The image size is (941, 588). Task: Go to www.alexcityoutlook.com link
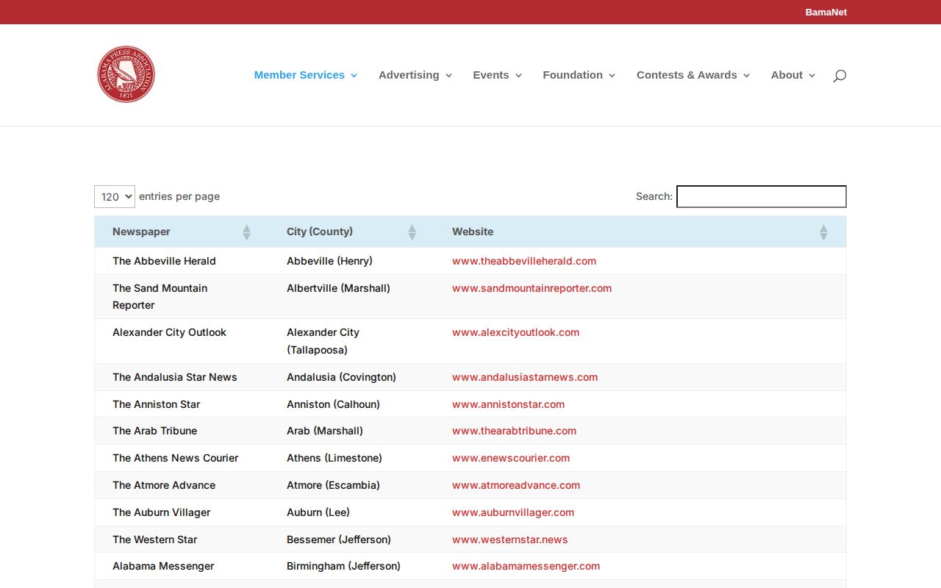(x=515, y=332)
